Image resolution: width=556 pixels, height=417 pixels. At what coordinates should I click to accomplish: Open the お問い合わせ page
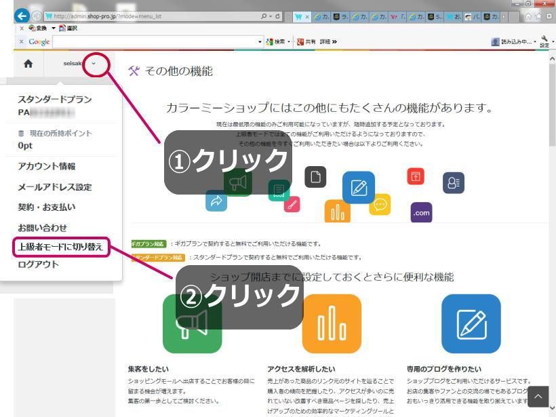(42, 228)
